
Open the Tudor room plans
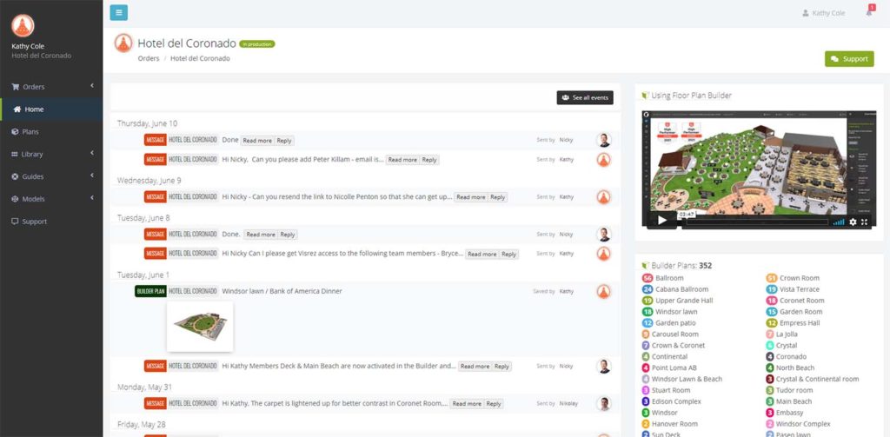click(x=794, y=390)
